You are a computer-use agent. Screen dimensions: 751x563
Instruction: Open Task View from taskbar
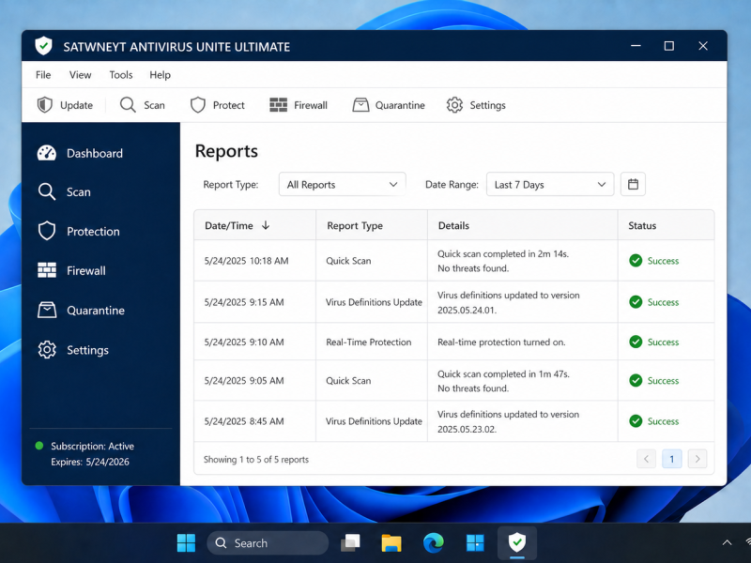[350, 543]
